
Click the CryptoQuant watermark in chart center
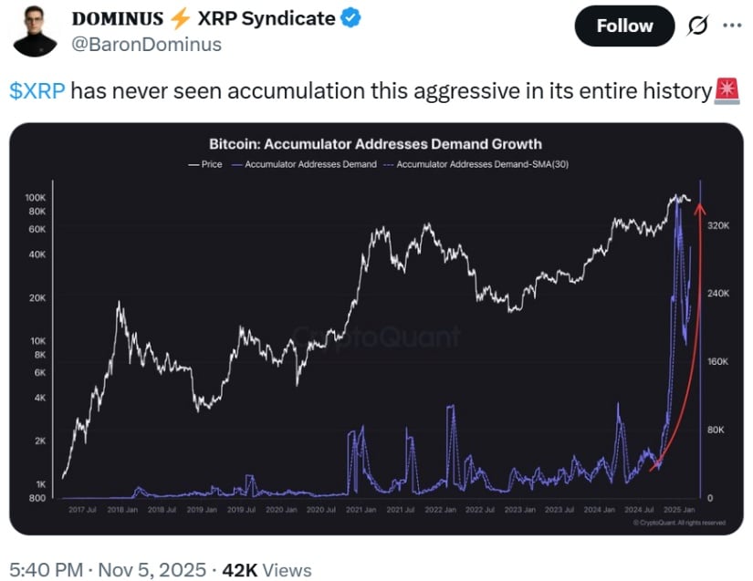[x=375, y=337]
